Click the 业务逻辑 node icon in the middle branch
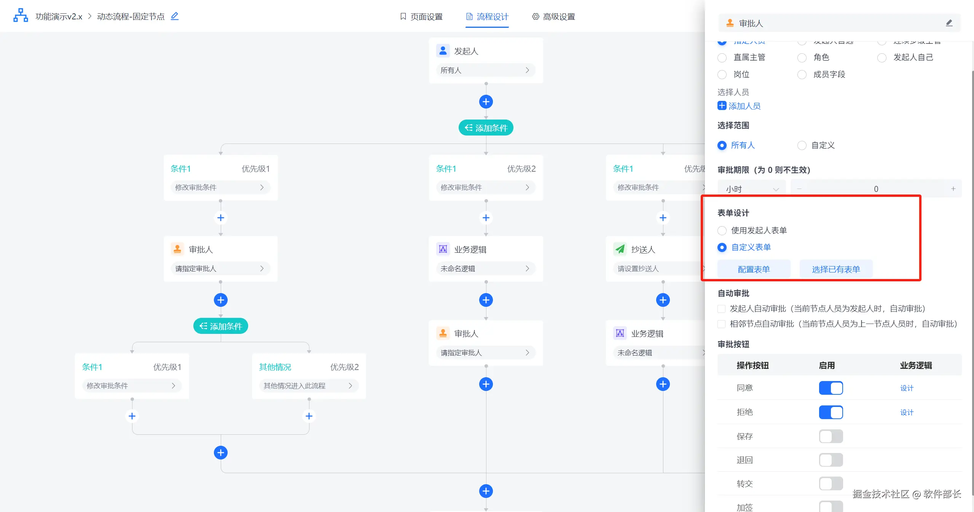Image resolution: width=974 pixels, height=512 pixels. 443,249
